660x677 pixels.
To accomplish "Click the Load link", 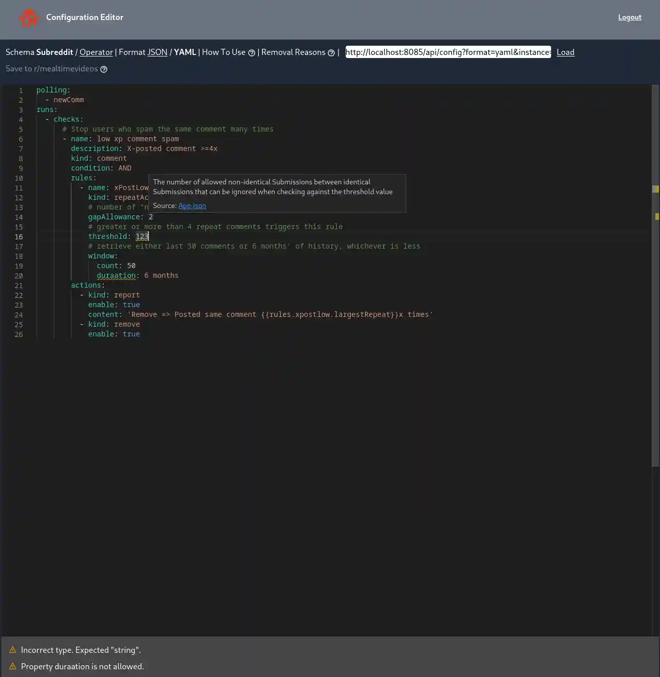I will coord(565,52).
